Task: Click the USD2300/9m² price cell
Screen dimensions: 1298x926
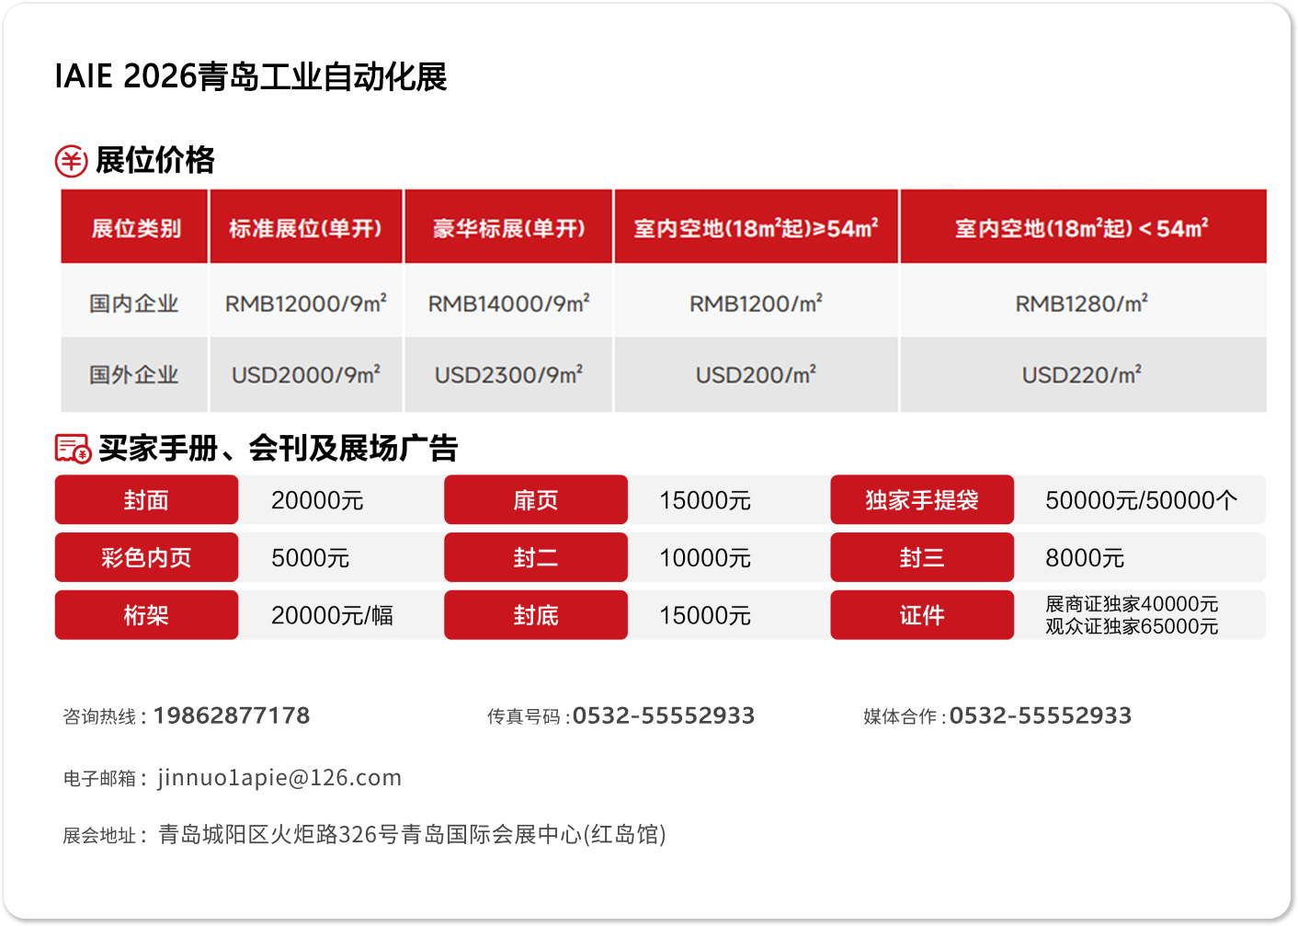Action: pyautogui.click(x=508, y=375)
